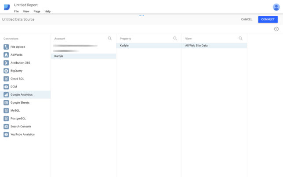
Task: Select BigQuery connector label
Action: (16, 71)
